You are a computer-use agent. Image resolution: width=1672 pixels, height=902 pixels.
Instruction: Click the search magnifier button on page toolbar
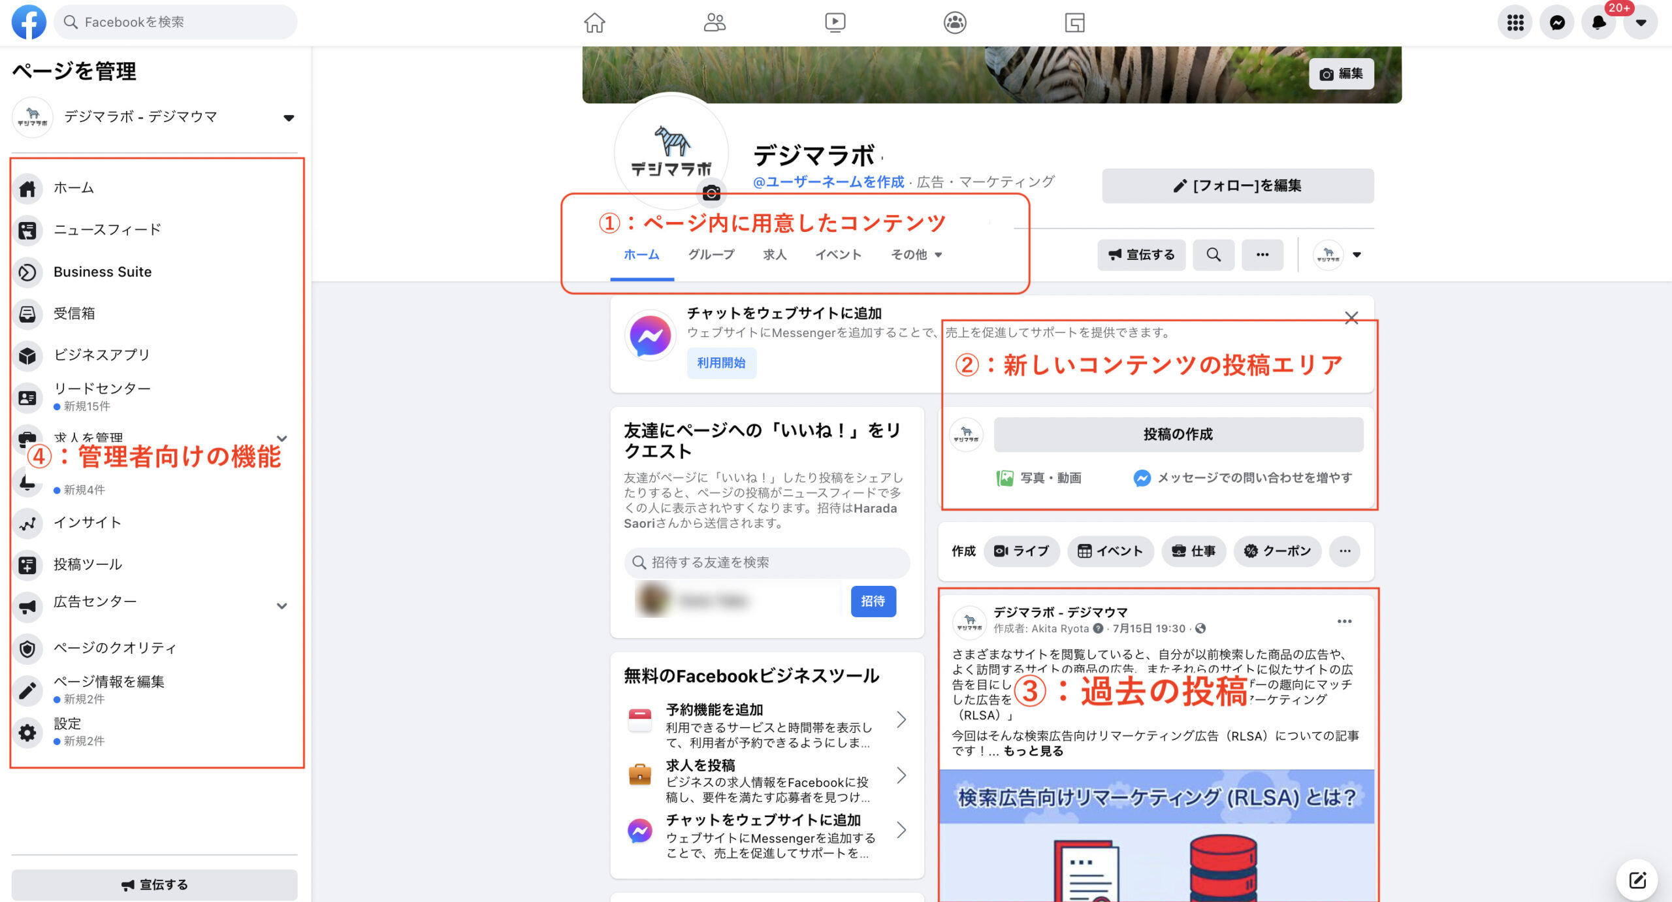(1214, 255)
